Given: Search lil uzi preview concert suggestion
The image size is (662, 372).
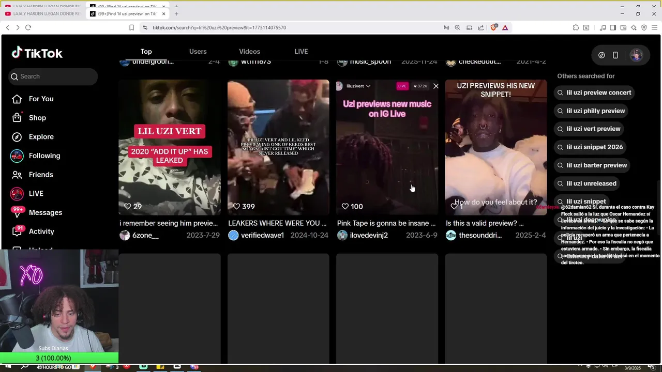Looking at the screenshot, I should pyautogui.click(x=594, y=92).
